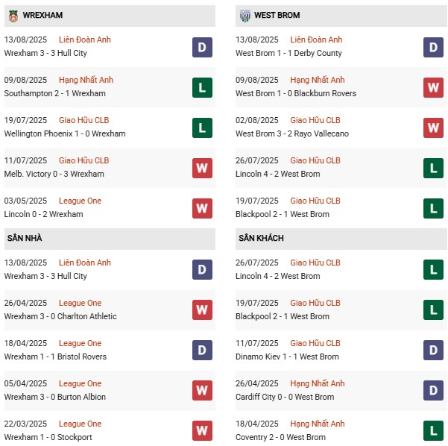Click the D badge for Wrexham 3 - 3 Hull City under the WREXHAM header
Screen dimensions: 448x446
[202, 47]
